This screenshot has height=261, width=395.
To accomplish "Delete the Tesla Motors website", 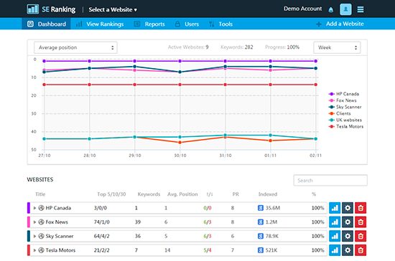I will tap(361, 250).
